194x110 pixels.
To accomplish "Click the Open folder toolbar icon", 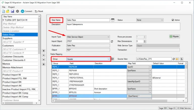I will [8, 11].
